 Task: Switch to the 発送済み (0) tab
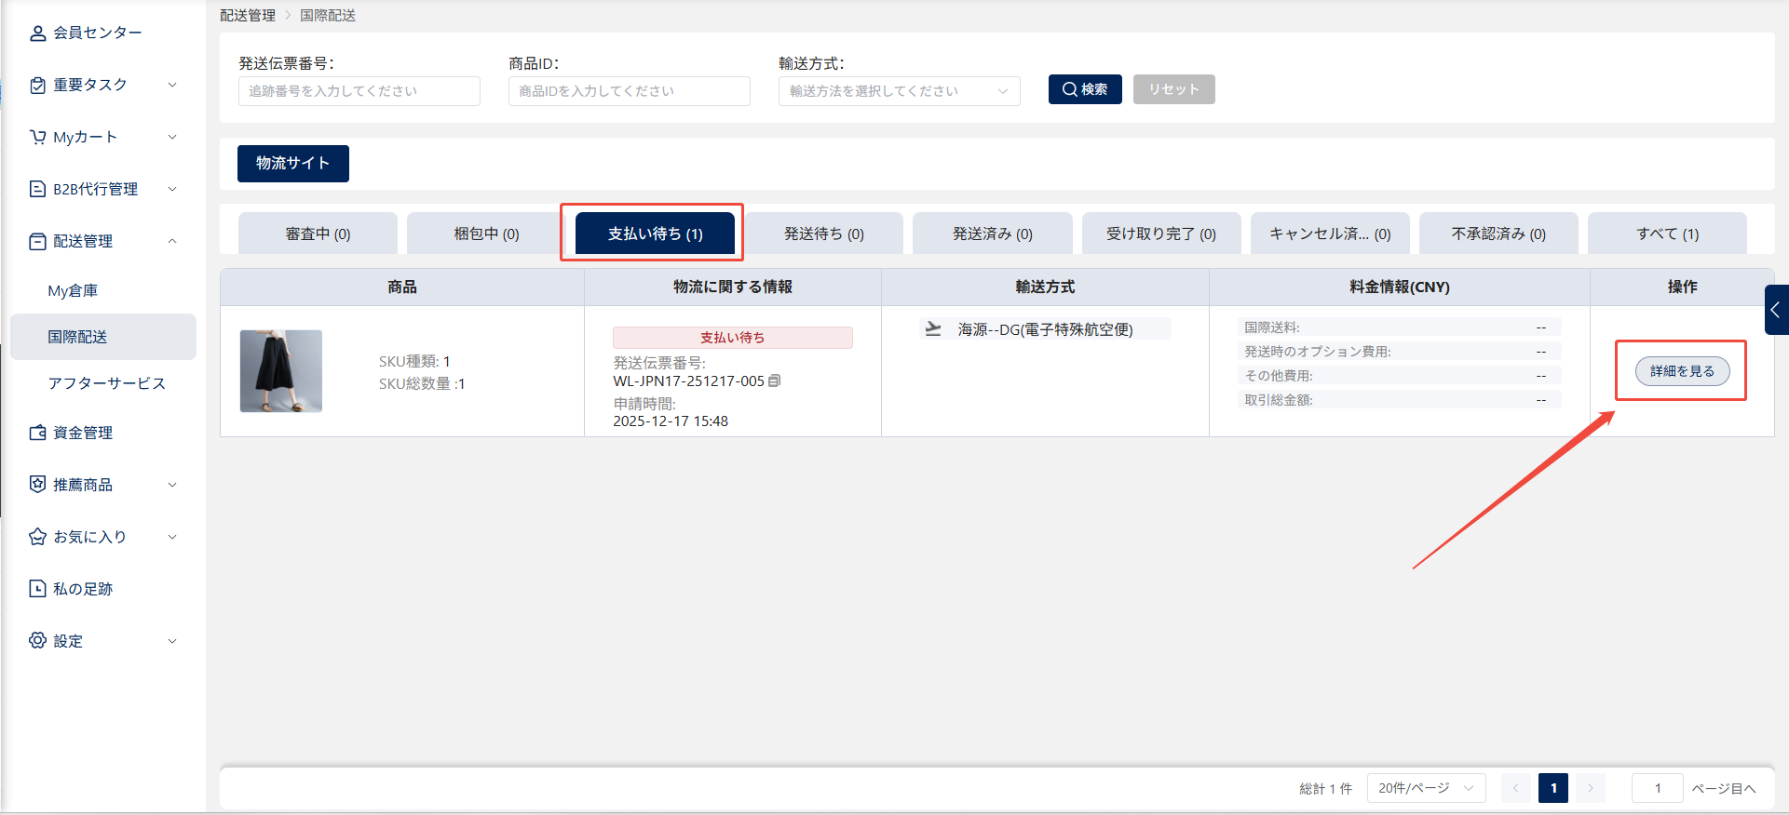tap(993, 234)
